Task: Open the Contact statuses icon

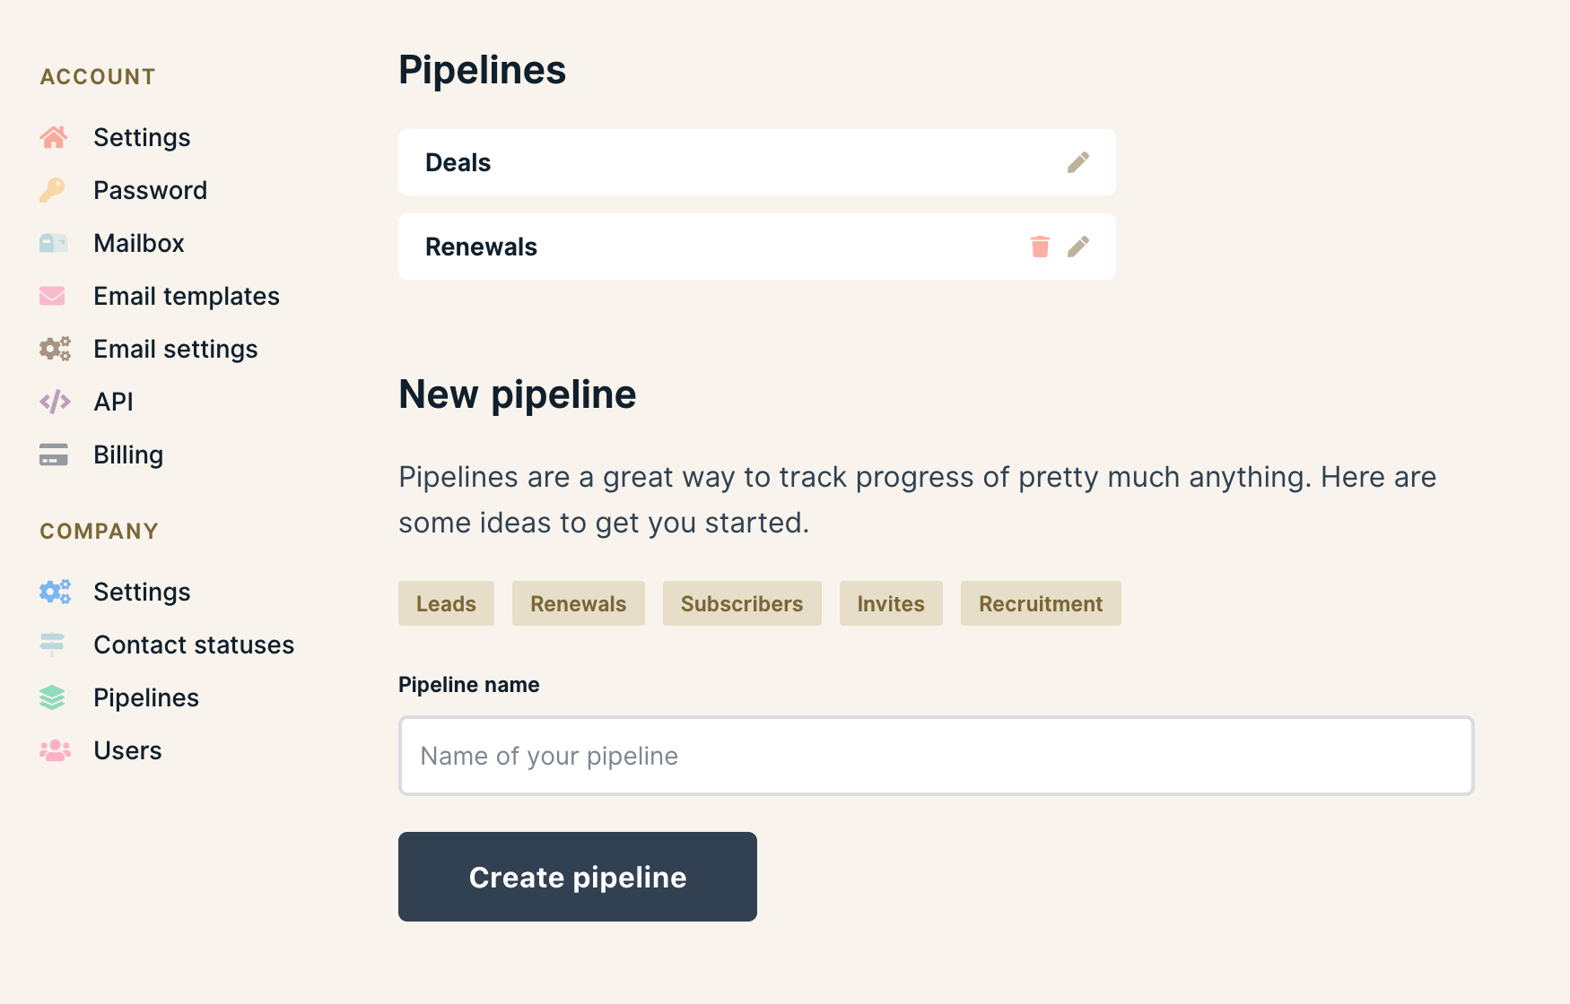Action: point(54,645)
